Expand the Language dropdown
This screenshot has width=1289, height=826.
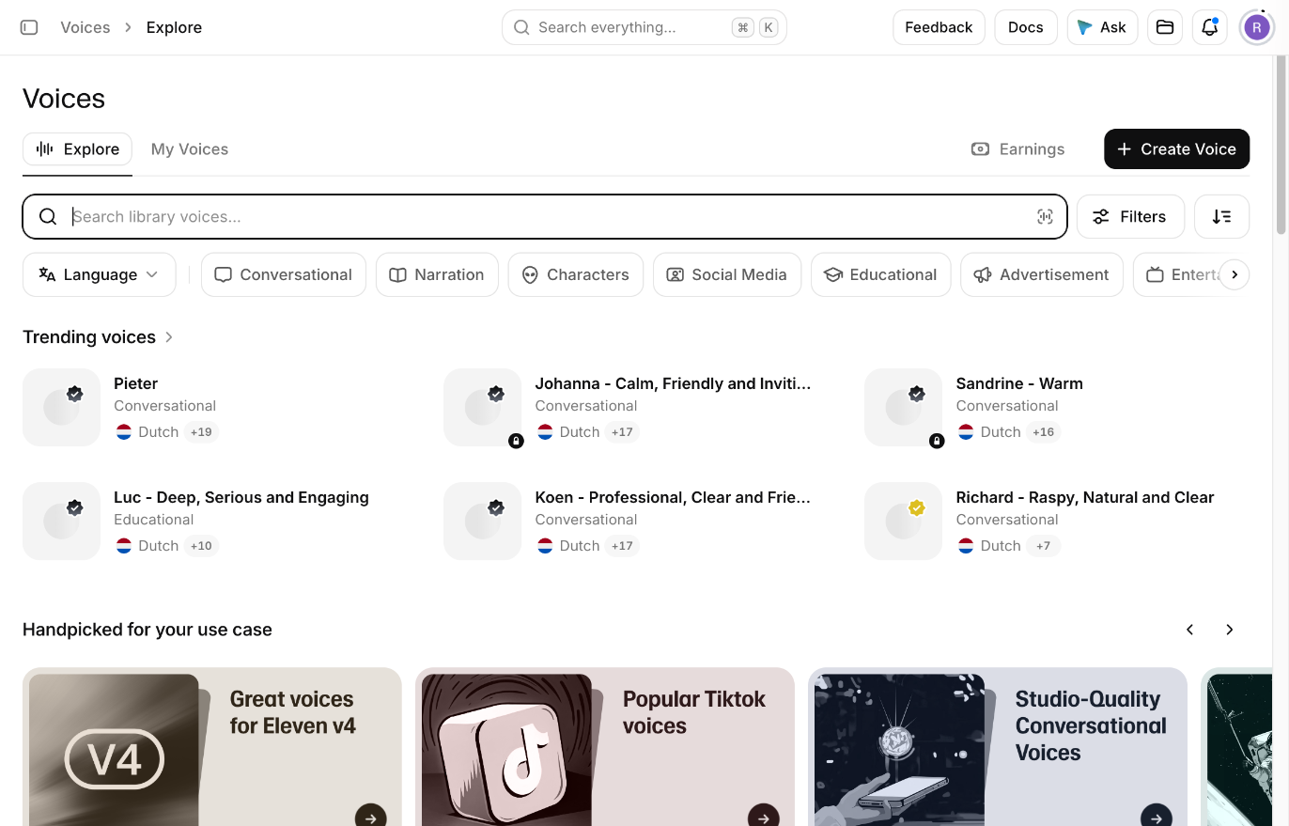99,274
